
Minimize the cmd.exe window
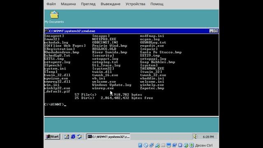211,31
